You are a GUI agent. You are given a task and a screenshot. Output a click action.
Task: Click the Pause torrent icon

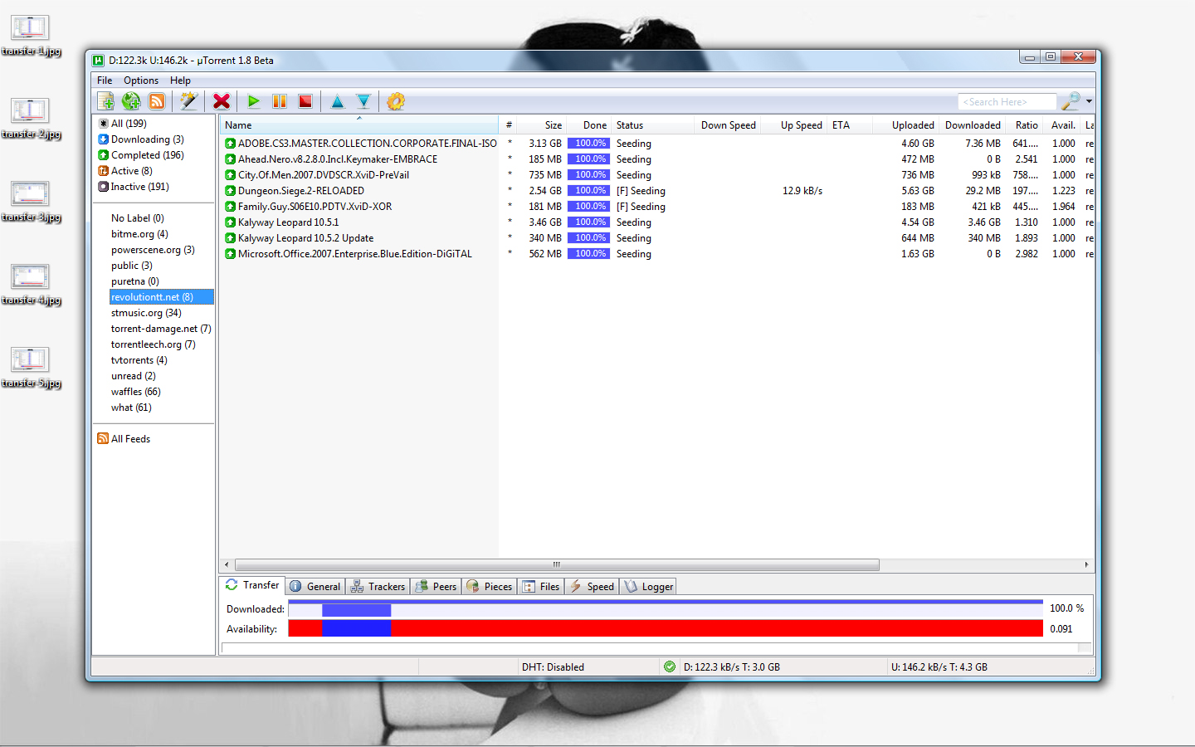pos(280,101)
